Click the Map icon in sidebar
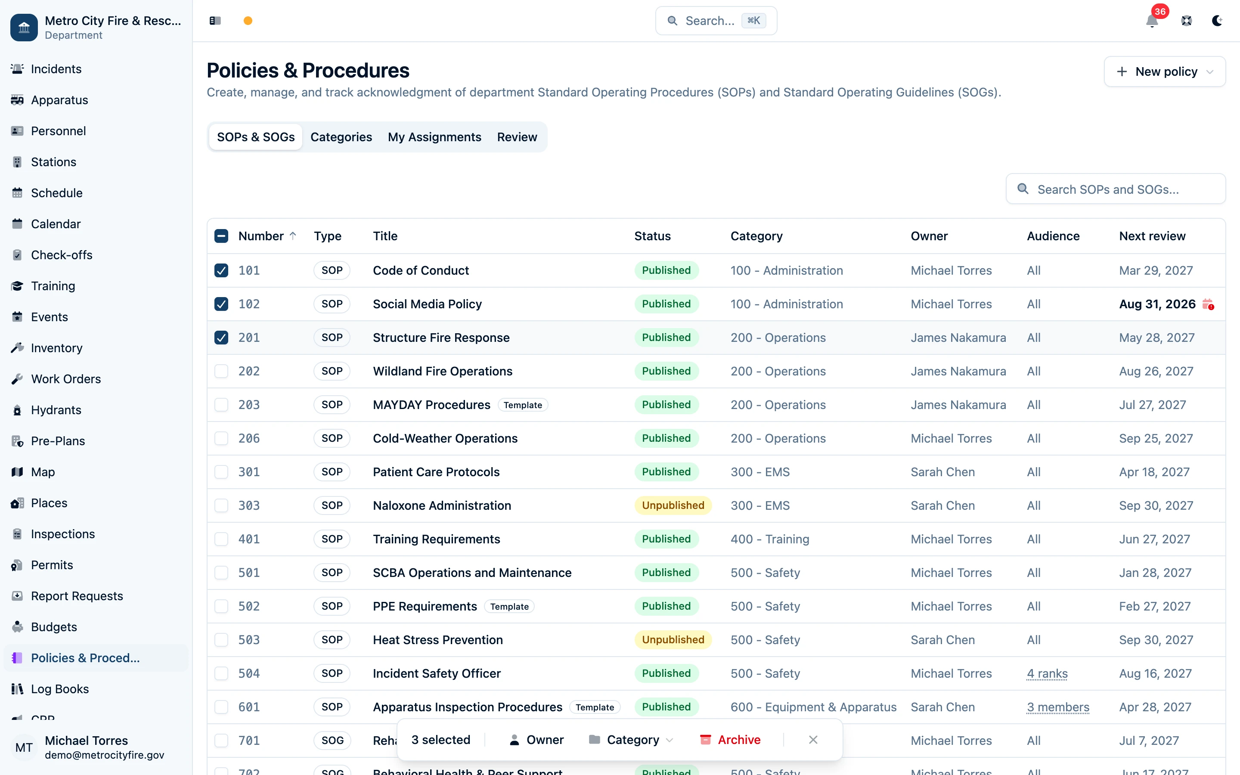This screenshot has height=775, width=1240. click(17, 472)
